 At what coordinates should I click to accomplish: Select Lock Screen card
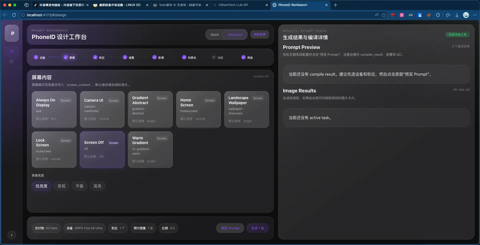click(x=54, y=150)
